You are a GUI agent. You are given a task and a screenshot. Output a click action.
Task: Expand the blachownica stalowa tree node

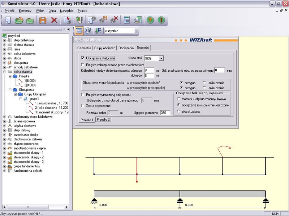pos(5,139)
